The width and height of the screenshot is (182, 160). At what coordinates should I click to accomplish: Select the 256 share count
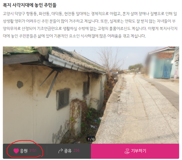(76, 151)
